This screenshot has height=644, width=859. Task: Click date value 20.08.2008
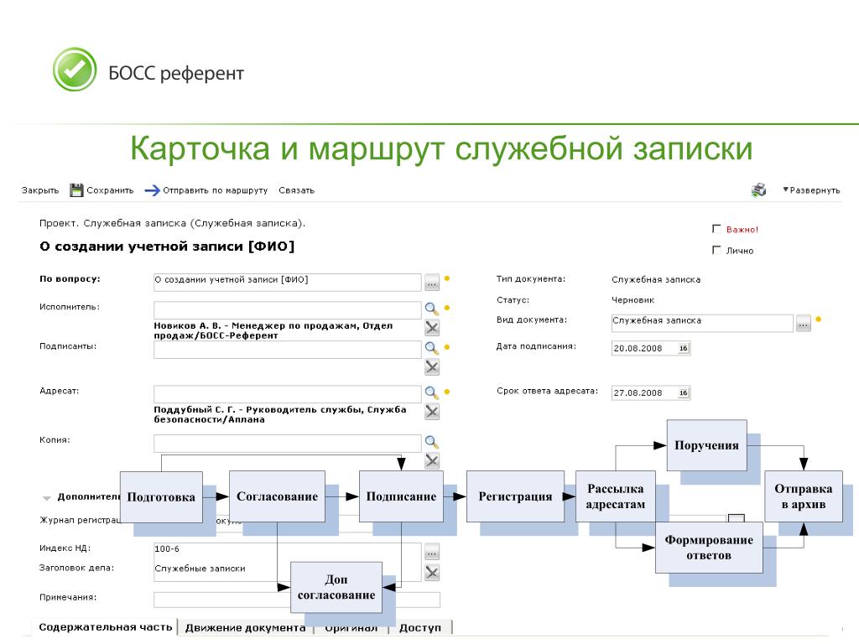pyautogui.click(x=638, y=348)
